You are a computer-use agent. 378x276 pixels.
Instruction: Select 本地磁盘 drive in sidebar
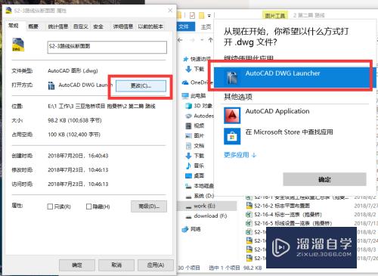tap(200, 186)
